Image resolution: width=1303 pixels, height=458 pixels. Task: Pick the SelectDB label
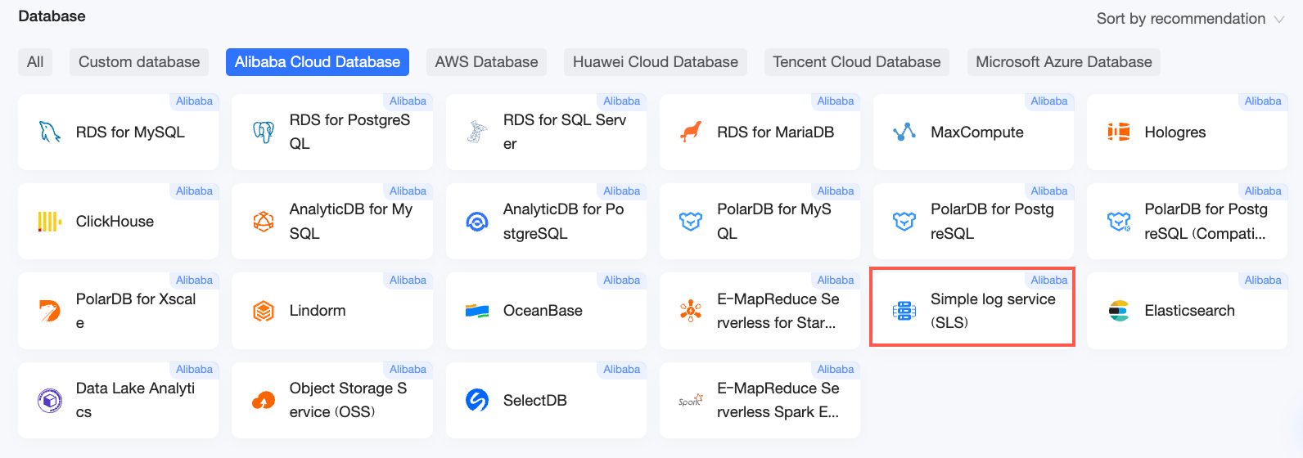[x=535, y=401]
